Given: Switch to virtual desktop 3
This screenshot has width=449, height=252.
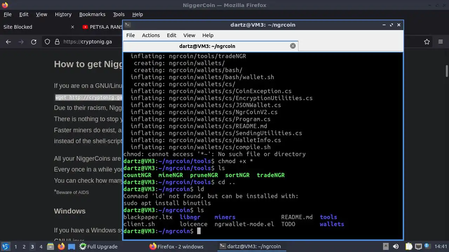Looking at the screenshot, I should 32,247.
